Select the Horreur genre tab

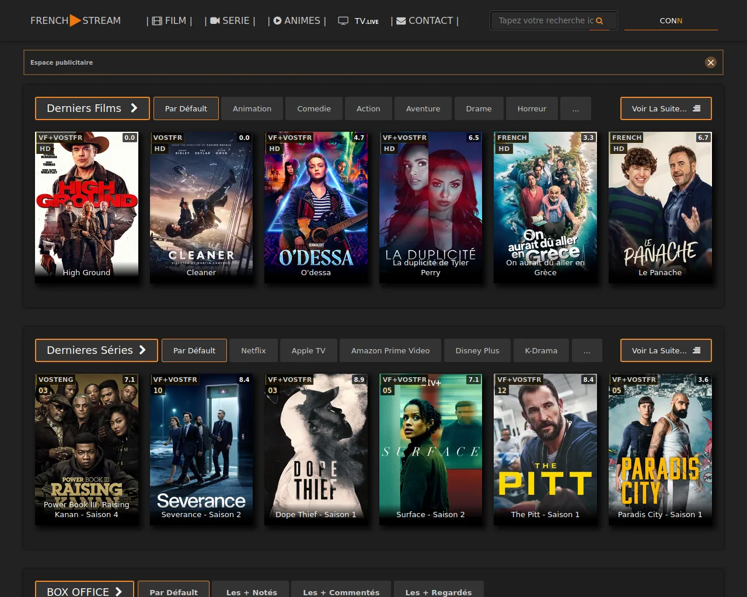[532, 108]
